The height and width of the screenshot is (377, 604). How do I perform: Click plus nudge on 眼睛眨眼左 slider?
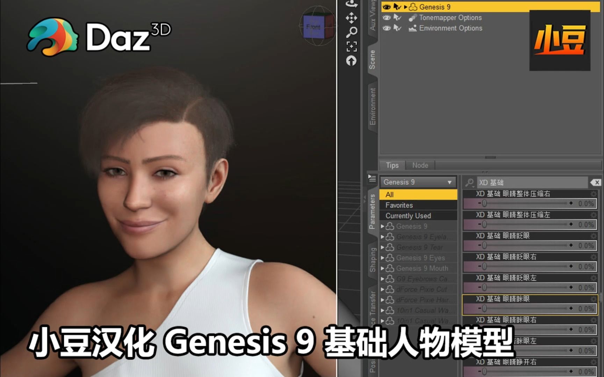coord(571,288)
